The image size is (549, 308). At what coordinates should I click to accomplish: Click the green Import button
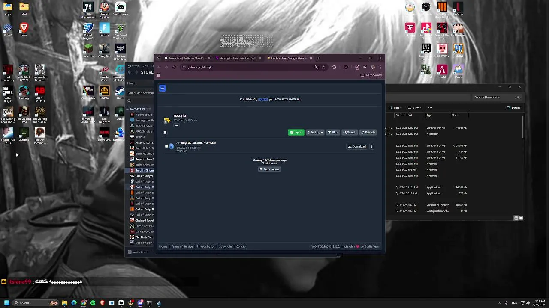point(296,133)
